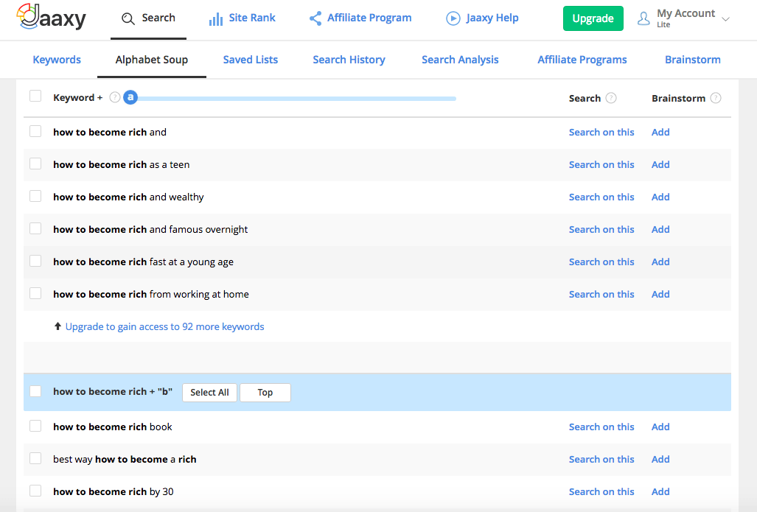Add 'fast at a young age' to Brainstorm

pos(660,262)
